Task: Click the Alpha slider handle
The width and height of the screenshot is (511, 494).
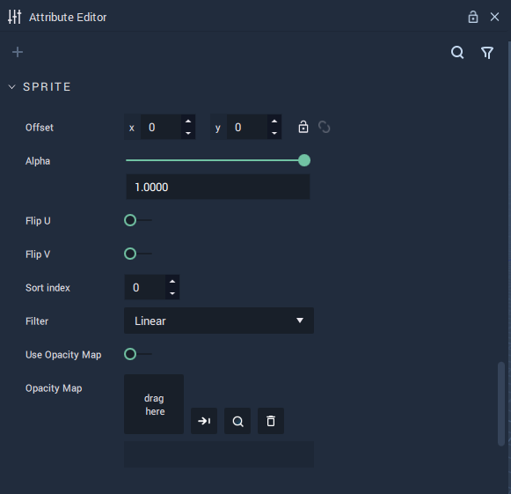Action: (x=304, y=160)
